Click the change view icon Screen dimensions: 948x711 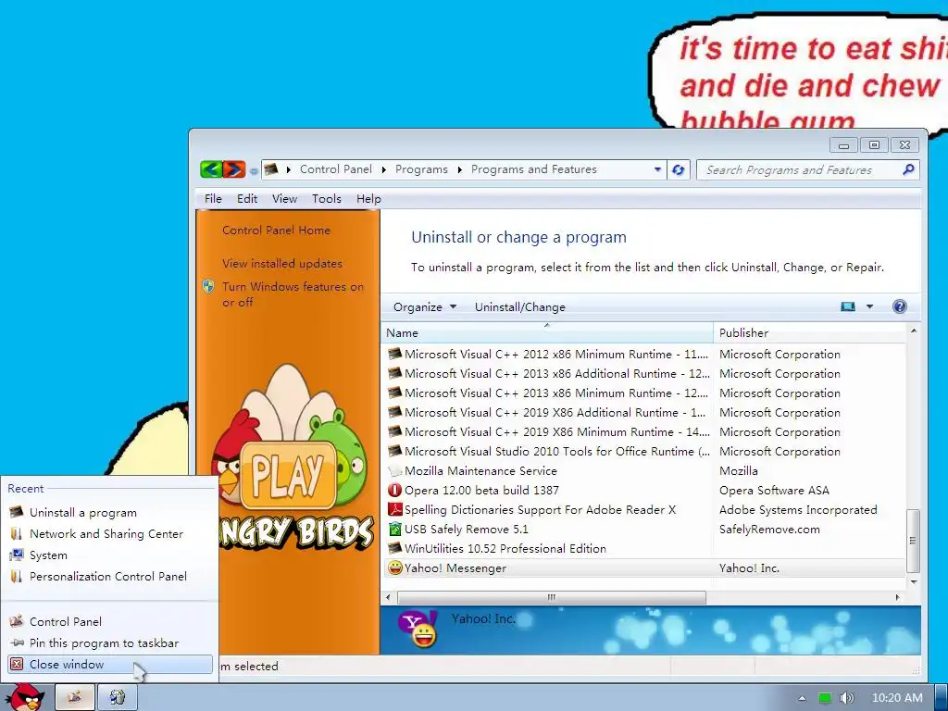[848, 306]
